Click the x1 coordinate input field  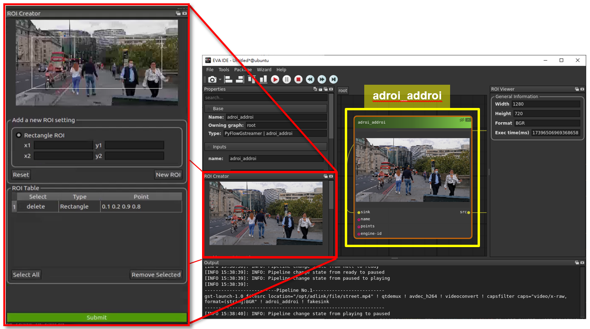pyautogui.click(x=63, y=145)
